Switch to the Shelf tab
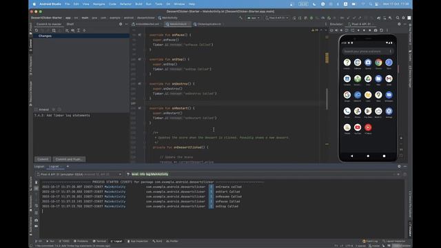 click(x=70, y=24)
